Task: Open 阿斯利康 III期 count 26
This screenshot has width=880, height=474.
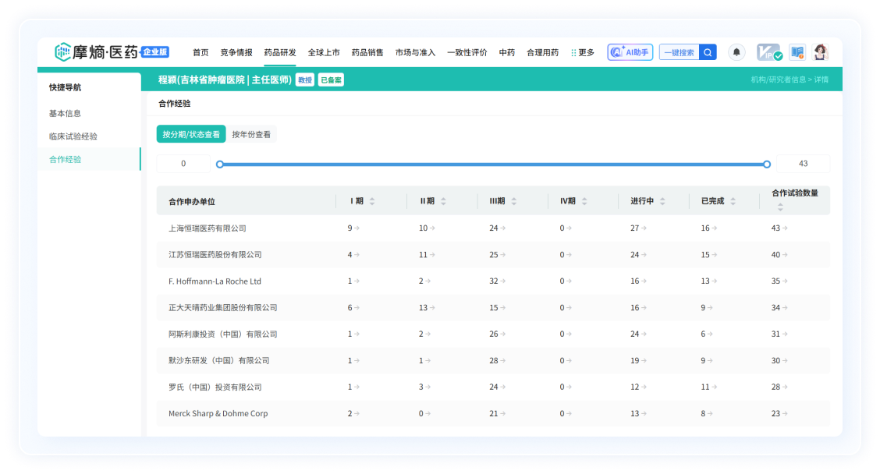Action: point(497,334)
